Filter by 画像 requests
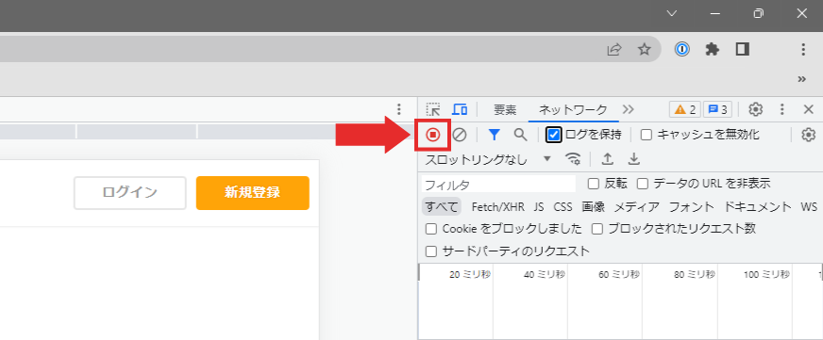Screen dimensions: 823x340 [593, 206]
